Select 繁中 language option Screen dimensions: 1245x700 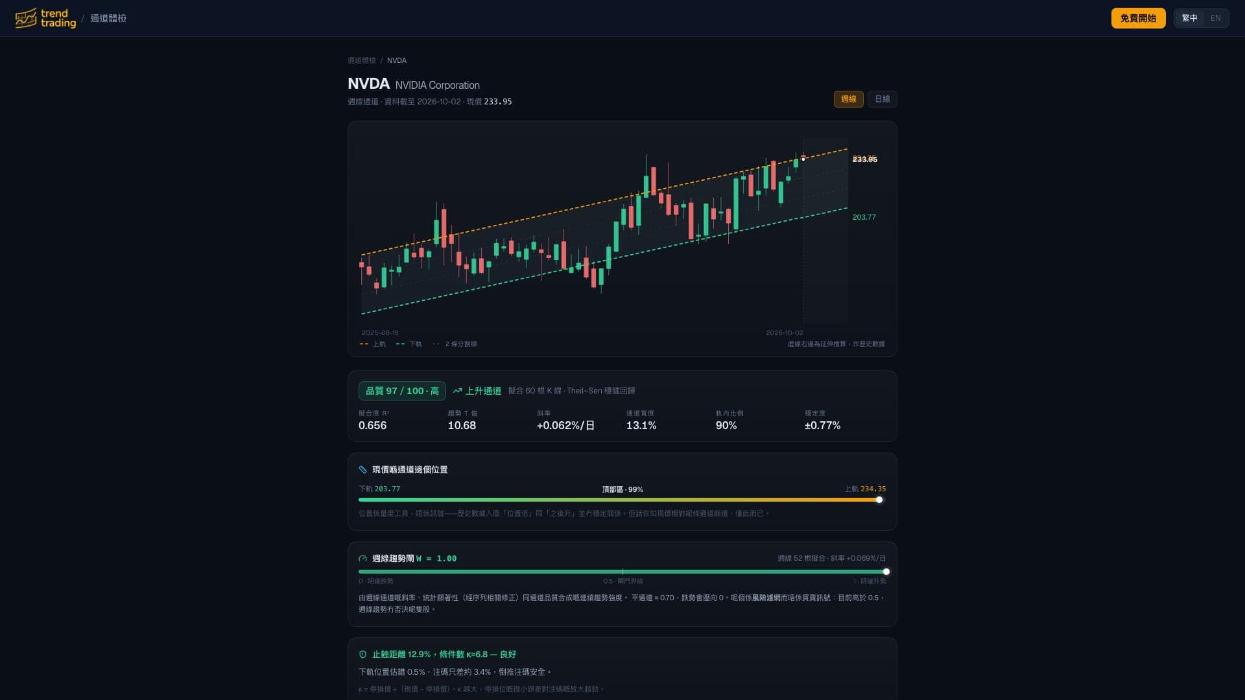tap(1189, 18)
